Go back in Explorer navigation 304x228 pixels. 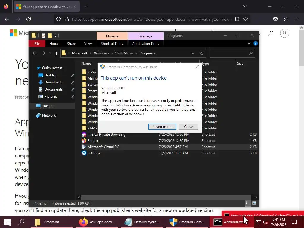[x=34, y=53]
